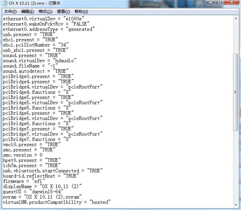Click the line ethernet0.virtualDev = "e1000e"

click(x=43, y=19)
